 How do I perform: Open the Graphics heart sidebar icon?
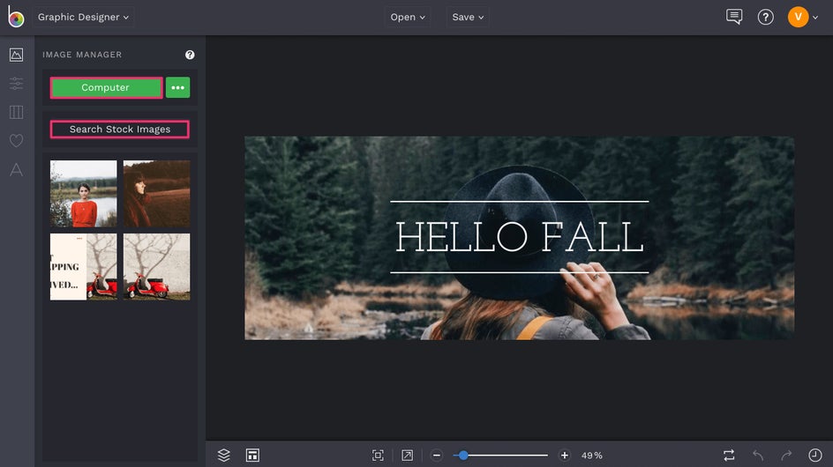[x=16, y=141]
